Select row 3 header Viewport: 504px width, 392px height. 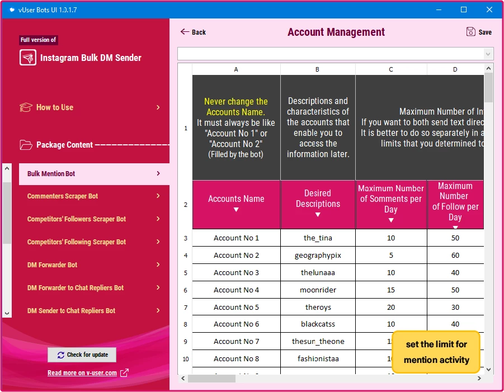point(186,238)
